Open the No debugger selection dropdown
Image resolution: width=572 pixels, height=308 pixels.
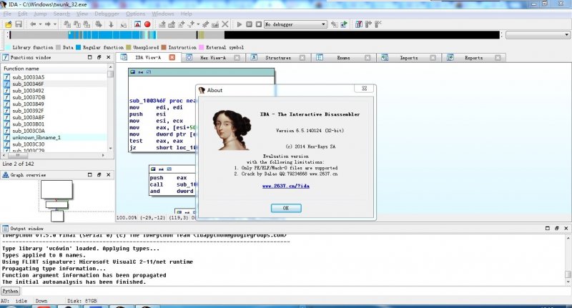point(323,24)
